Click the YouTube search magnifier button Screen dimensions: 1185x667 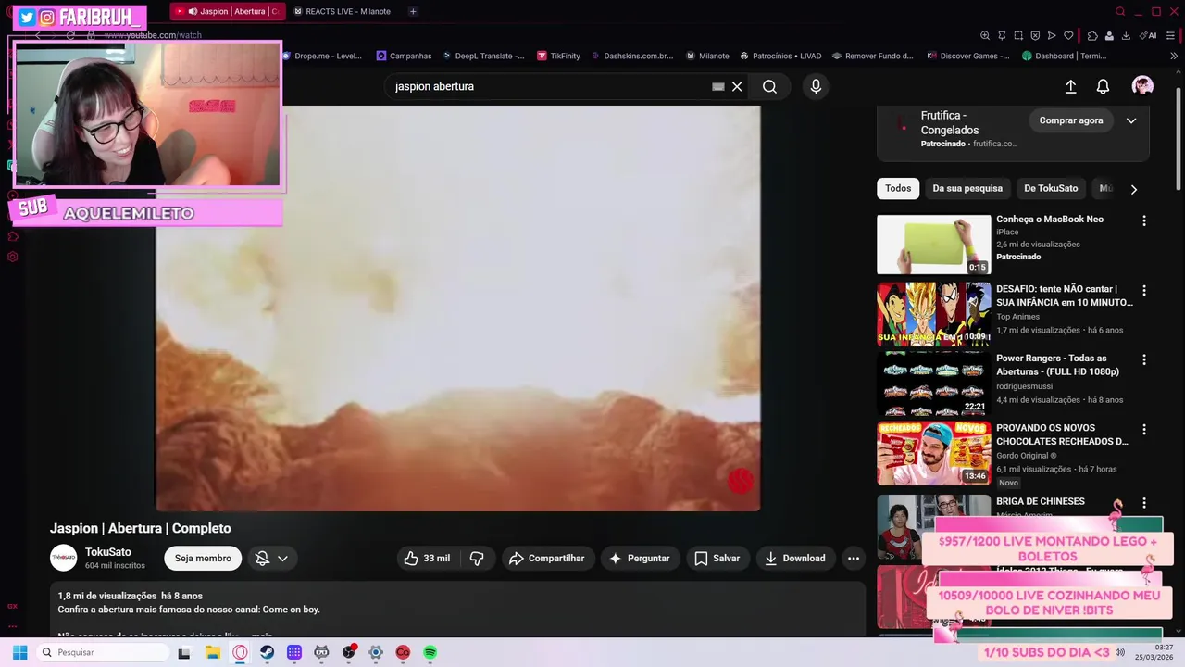click(x=769, y=86)
